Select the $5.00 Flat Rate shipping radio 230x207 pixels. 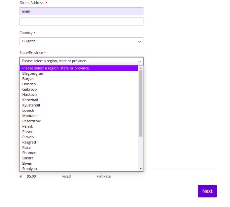[21, 176]
